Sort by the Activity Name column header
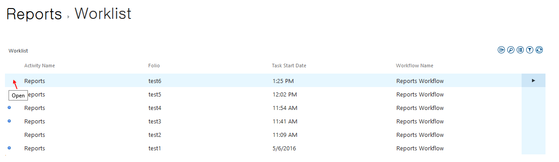The image size is (559, 162). 40,66
